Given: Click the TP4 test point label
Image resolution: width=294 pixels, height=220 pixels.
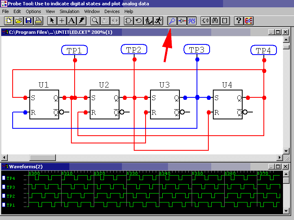Looking at the screenshot, I should pos(264,50).
